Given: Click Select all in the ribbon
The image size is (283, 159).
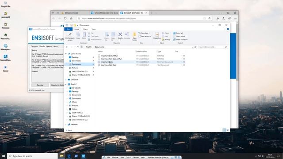Looking at the screenshot, I should pyautogui.click(x=178, y=33).
